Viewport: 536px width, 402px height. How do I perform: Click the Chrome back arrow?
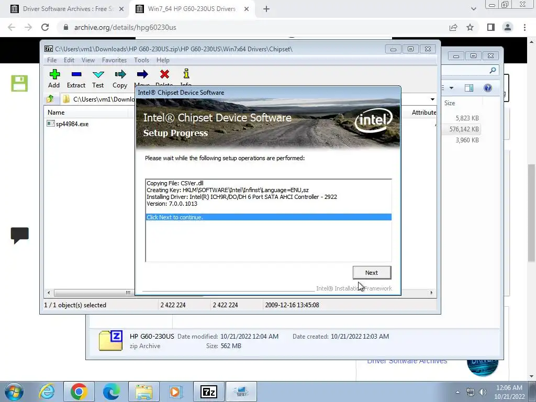[12, 27]
